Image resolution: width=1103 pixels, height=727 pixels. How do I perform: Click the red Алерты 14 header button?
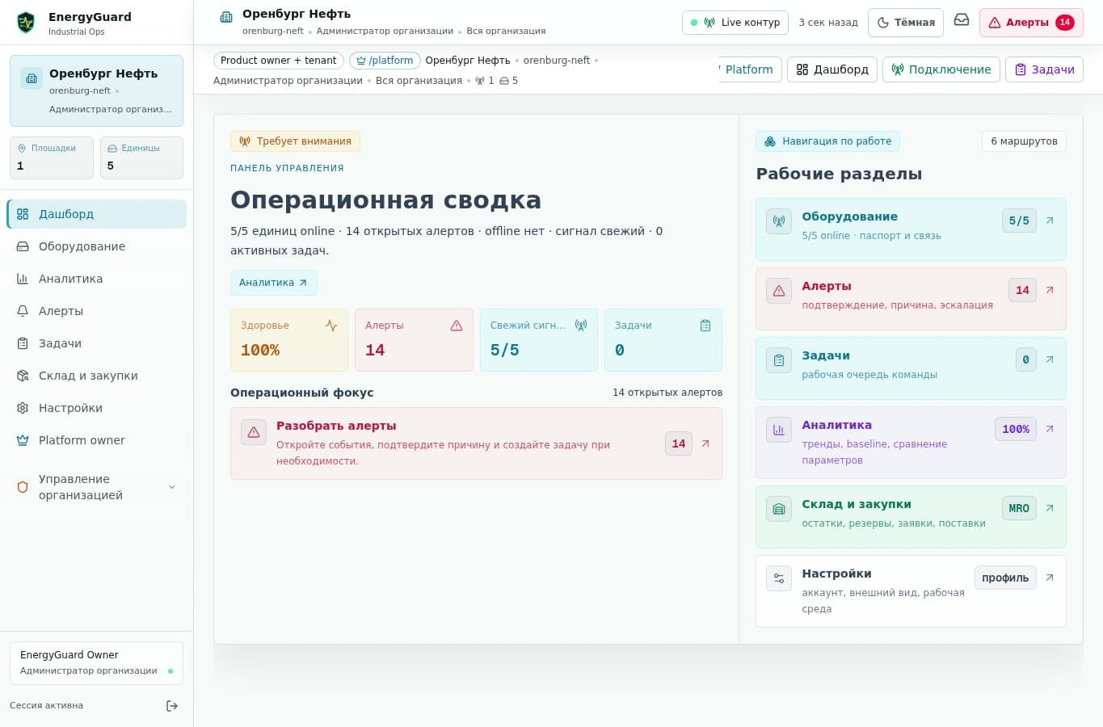(x=1031, y=23)
